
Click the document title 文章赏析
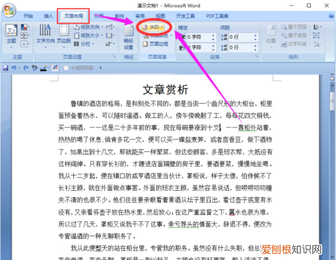point(165,89)
